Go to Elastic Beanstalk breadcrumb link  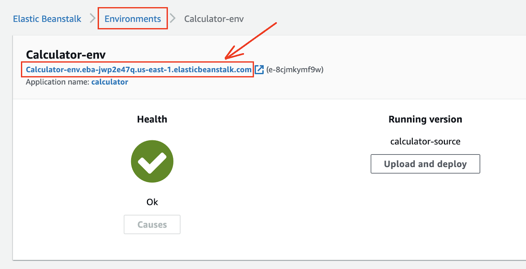(47, 19)
